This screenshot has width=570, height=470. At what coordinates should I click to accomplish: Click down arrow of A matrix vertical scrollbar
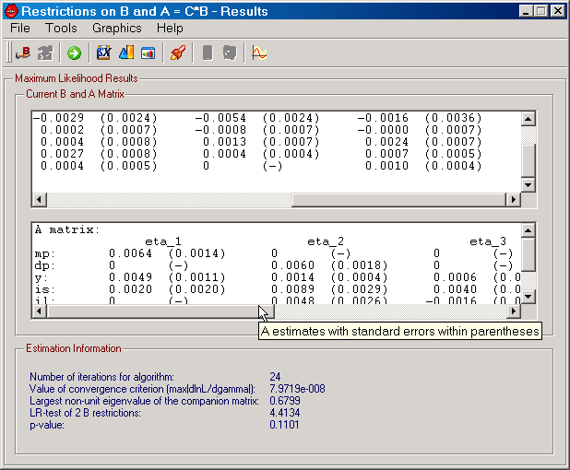click(x=528, y=297)
